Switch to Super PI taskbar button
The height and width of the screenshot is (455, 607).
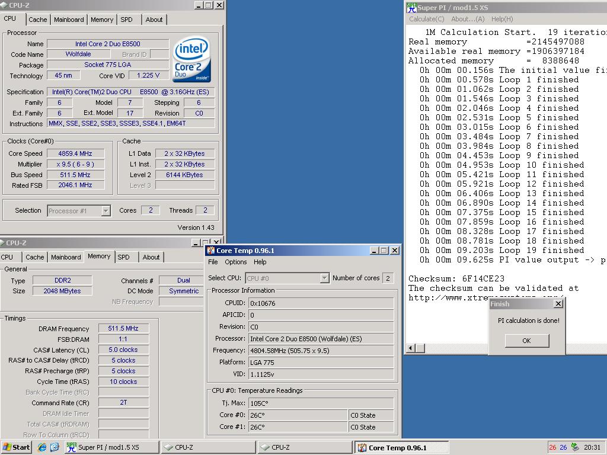pos(111,447)
